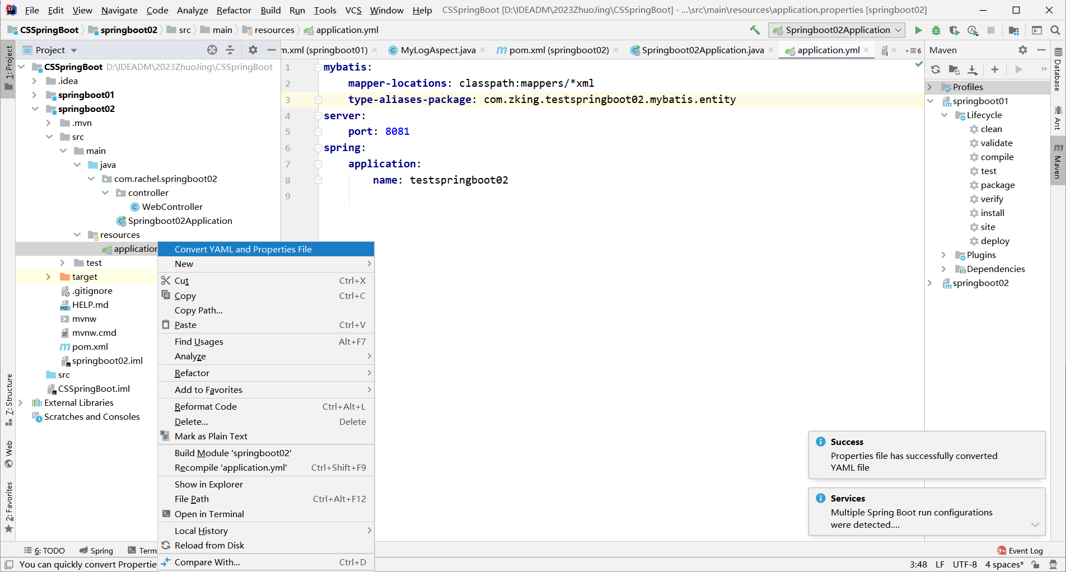Close the application.yml editor tab
Image resolution: width=1066 pixels, height=572 pixels.
coord(867,50)
